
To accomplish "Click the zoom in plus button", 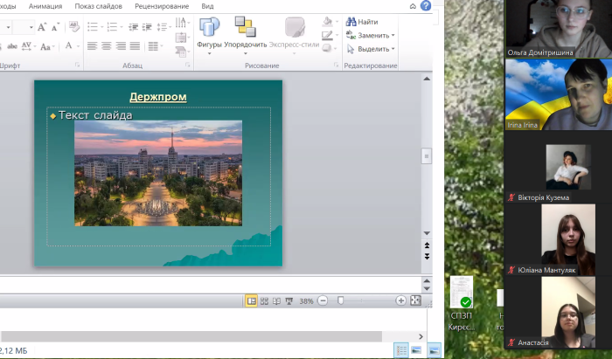I will (x=400, y=300).
